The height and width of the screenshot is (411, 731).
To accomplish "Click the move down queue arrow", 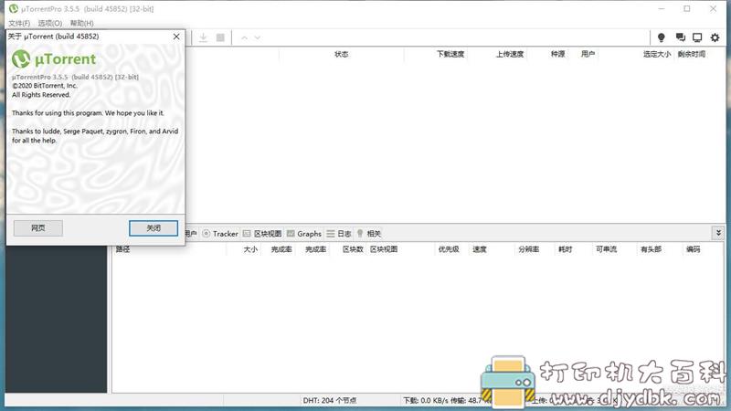I will 258,37.
